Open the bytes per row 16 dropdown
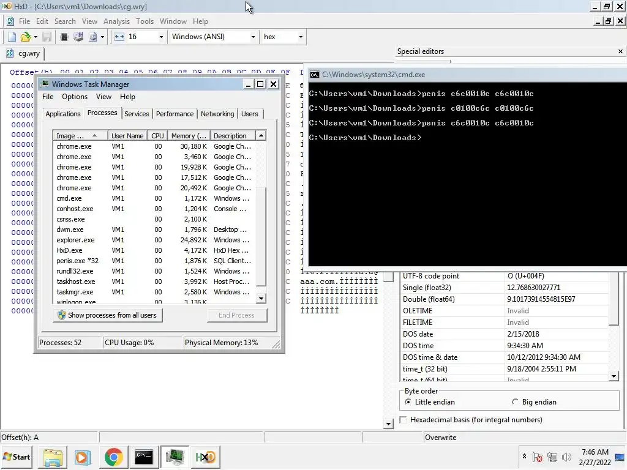 click(x=161, y=37)
